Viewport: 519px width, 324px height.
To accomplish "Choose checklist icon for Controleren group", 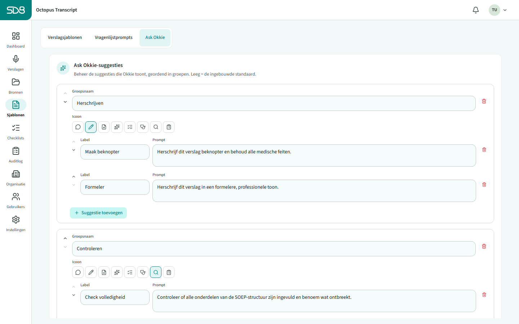I will [130, 273].
